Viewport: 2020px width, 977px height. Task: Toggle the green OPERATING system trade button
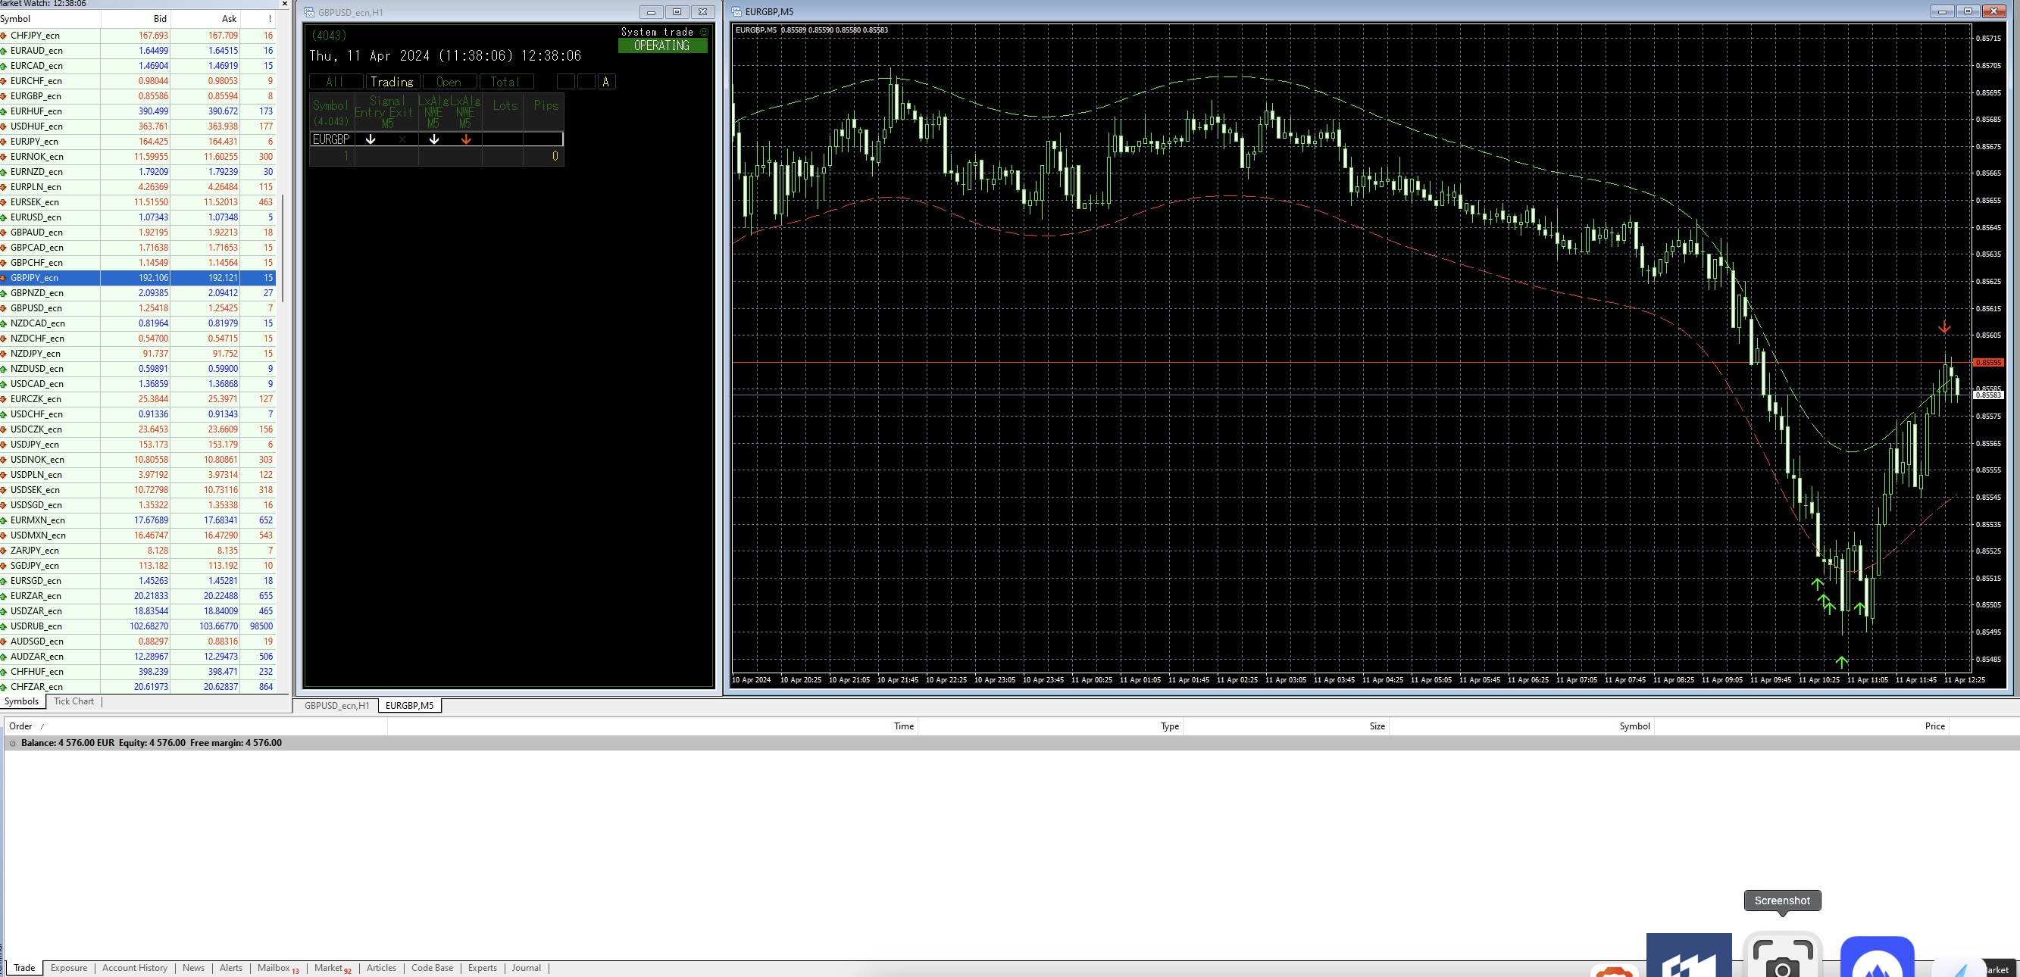pyautogui.click(x=661, y=45)
